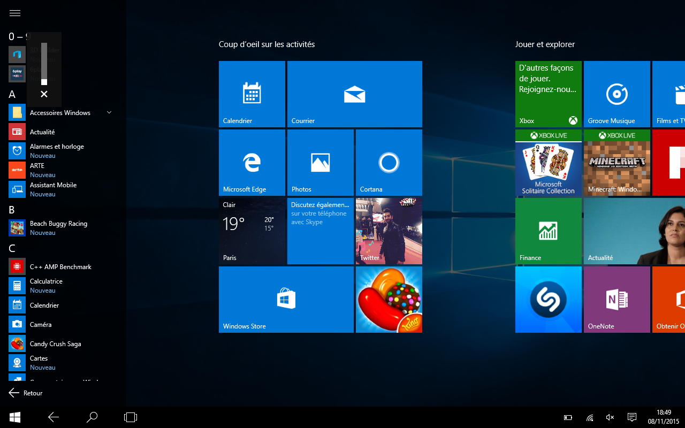The height and width of the screenshot is (428, 685).
Task: Open the Actualité news live tile
Action: point(634,231)
